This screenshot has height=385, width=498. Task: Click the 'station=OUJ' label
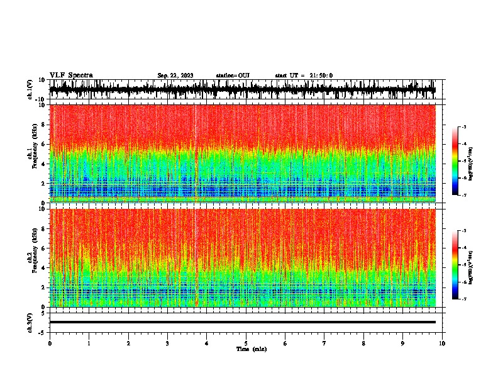(x=233, y=75)
